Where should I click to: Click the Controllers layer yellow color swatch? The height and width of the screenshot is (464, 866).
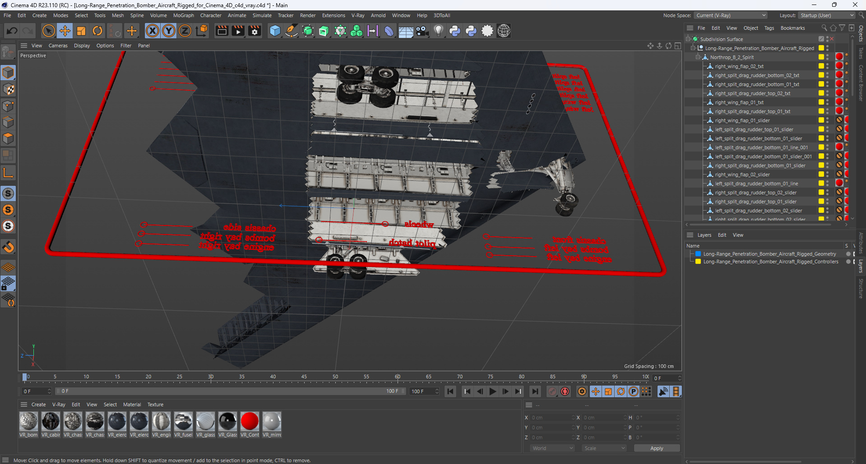(698, 262)
